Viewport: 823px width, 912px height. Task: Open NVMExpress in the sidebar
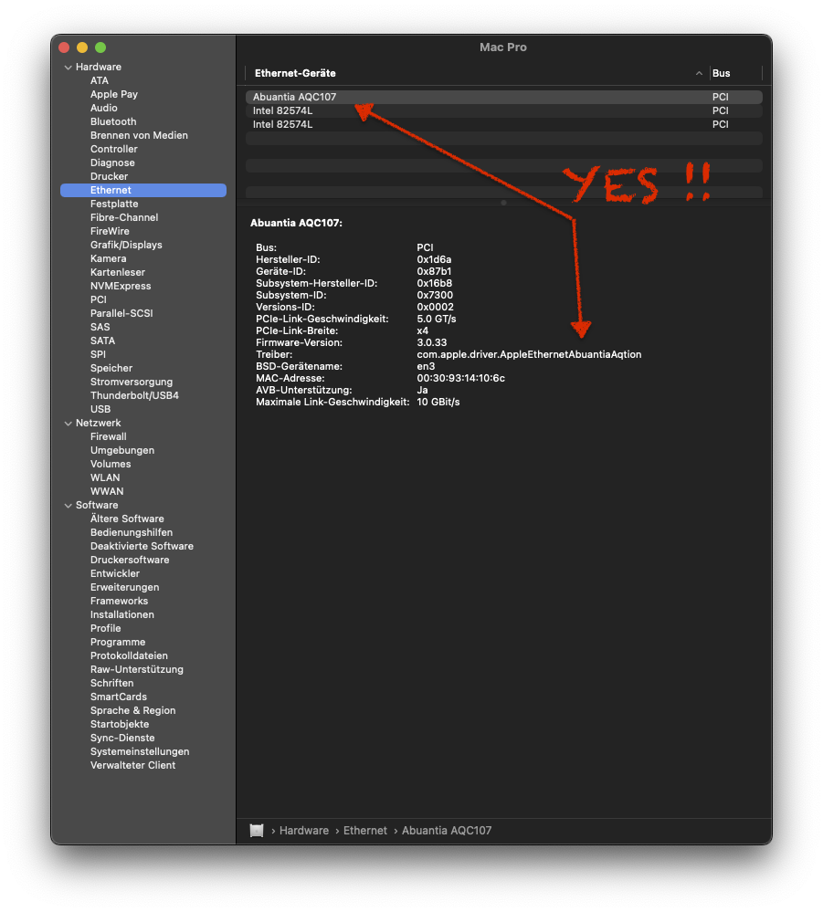[121, 286]
